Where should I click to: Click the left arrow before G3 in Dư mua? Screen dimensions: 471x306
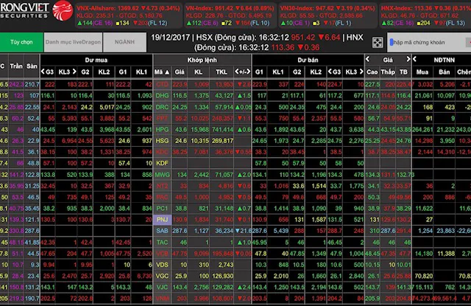coord(41,72)
